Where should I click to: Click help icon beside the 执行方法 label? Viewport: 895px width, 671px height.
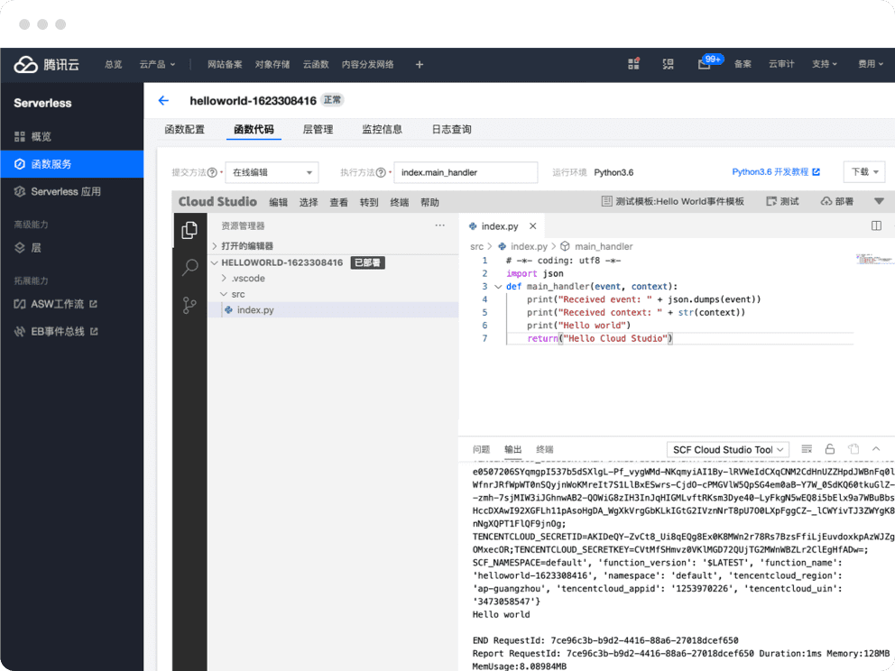click(x=381, y=172)
